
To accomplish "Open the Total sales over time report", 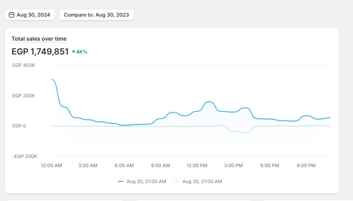I will [x=39, y=39].
